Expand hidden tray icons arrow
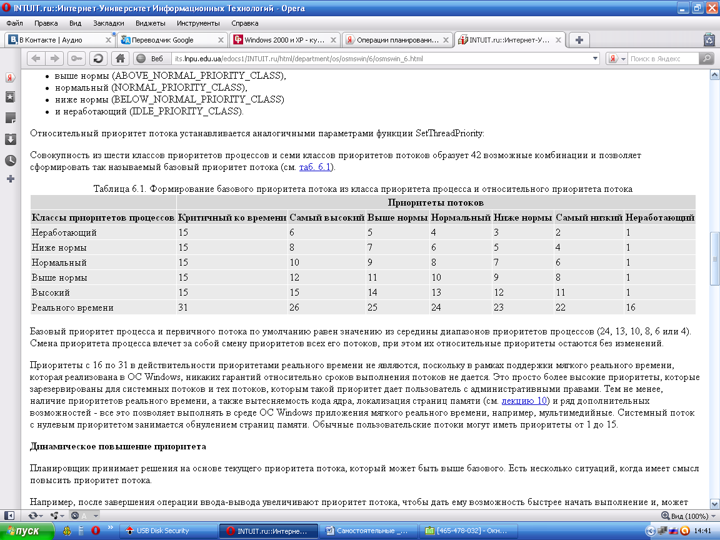 click(x=650, y=531)
